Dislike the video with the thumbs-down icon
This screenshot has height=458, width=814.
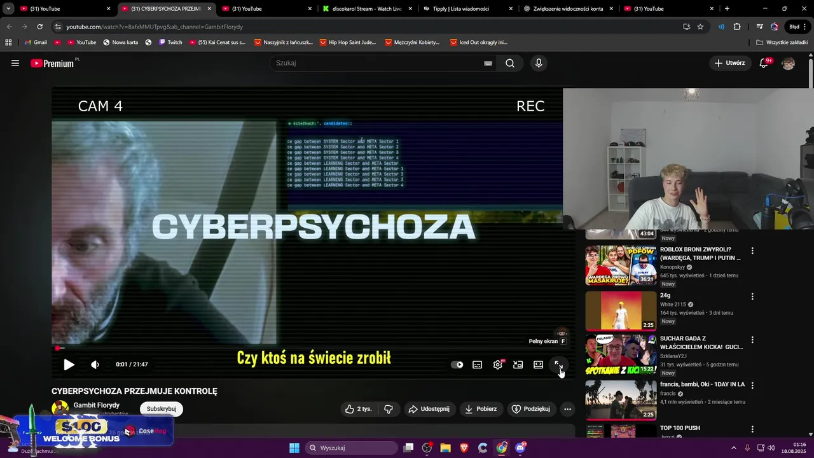click(x=389, y=409)
